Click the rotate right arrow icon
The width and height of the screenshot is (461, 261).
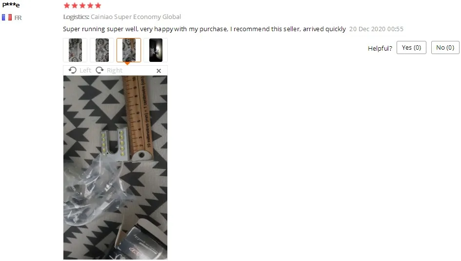tap(100, 70)
